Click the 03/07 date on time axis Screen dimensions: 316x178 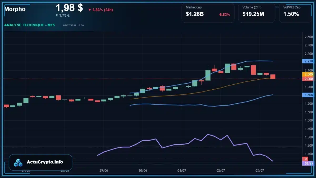[260, 170]
